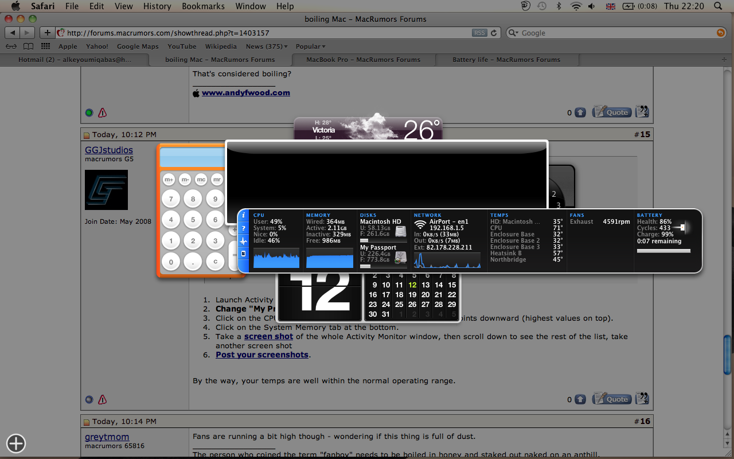Image resolution: width=734 pixels, height=459 pixels.
Task: Click the RSS button in address bar
Action: 479,33
